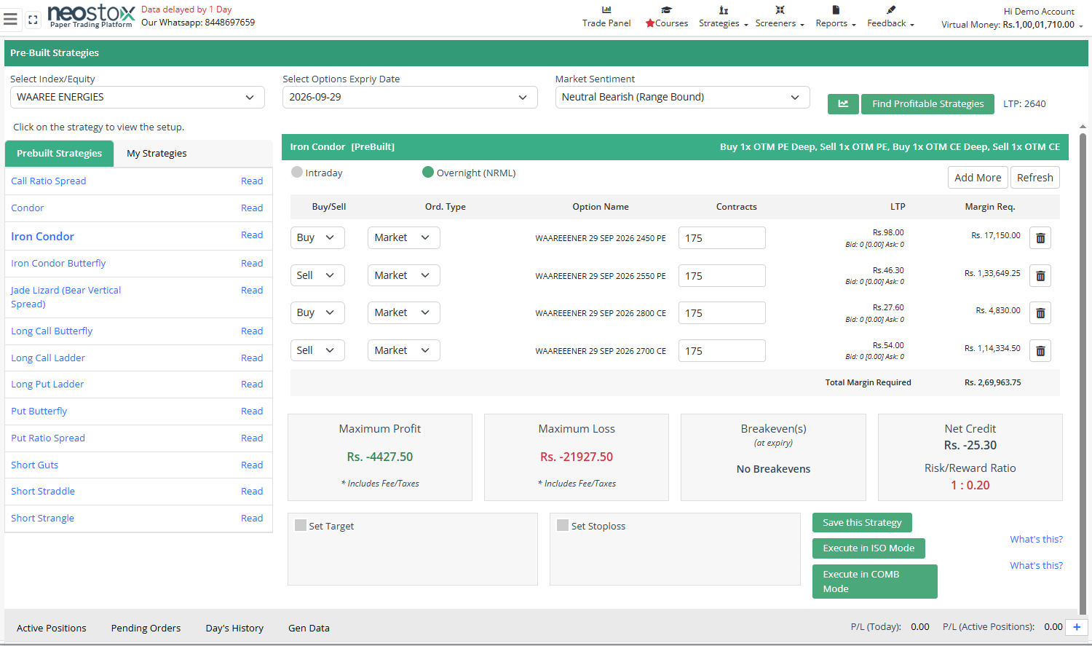Screen dimensions: 1092x646
Task: Click Save this Strategy button
Action: [862, 522]
